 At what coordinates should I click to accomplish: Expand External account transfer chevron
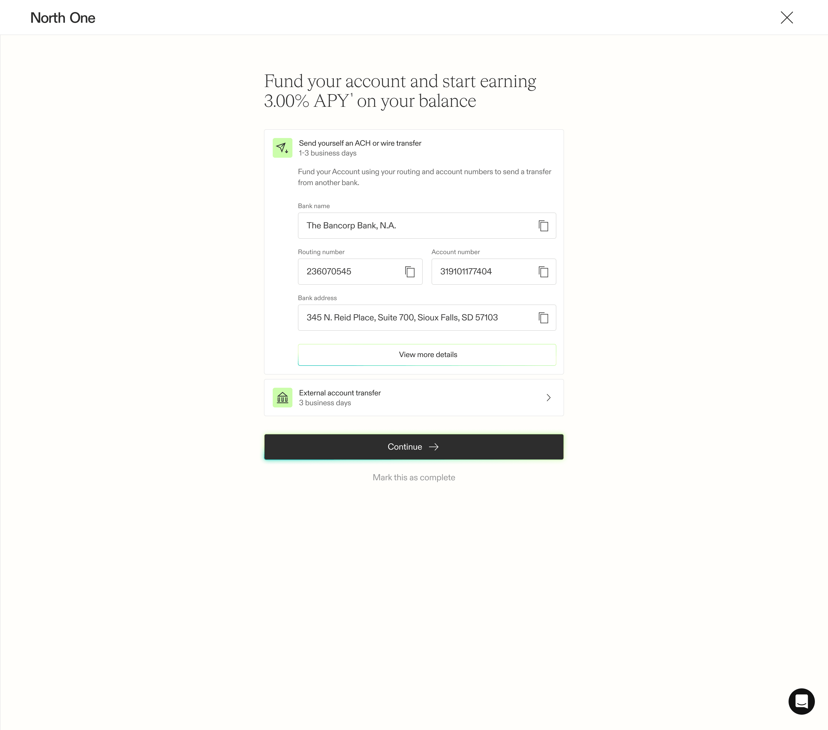click(x=548, y=397)
